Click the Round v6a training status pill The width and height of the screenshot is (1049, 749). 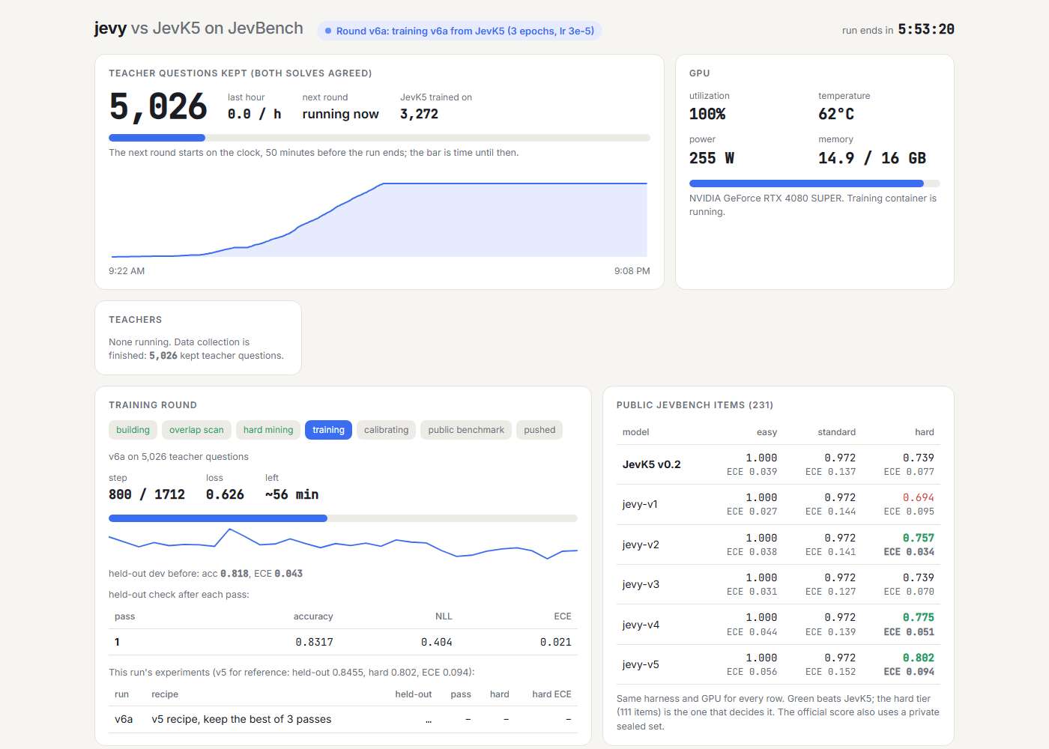(x=459, y=31)
